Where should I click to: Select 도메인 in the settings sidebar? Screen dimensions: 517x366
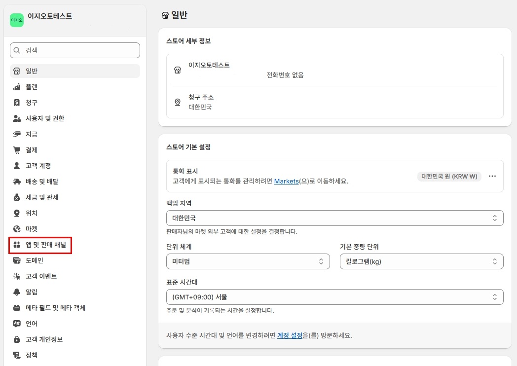35,260
